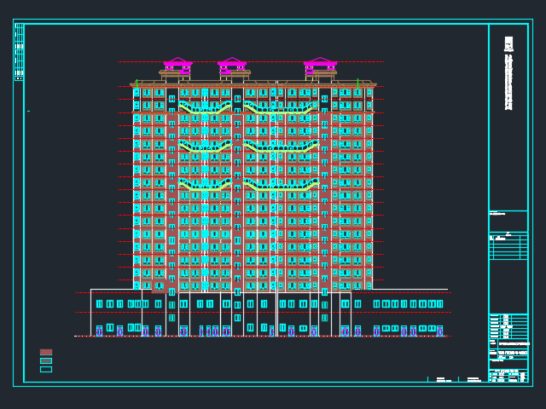Viewport: 546px width, 409px height.
Task: Select the middle gray legend swatch
Action: click(x=46, y=360)
